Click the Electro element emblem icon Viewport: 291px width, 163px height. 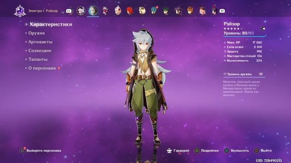[20, 11]
